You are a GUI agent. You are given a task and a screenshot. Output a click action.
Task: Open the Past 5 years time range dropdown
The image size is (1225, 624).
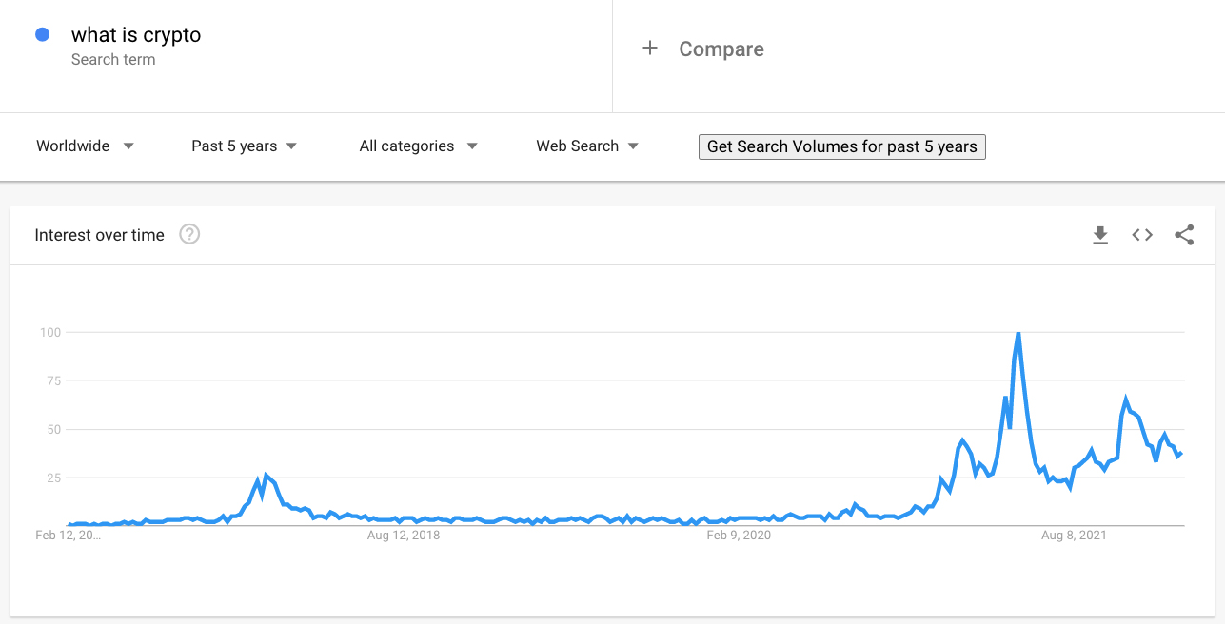click(245, 146)
